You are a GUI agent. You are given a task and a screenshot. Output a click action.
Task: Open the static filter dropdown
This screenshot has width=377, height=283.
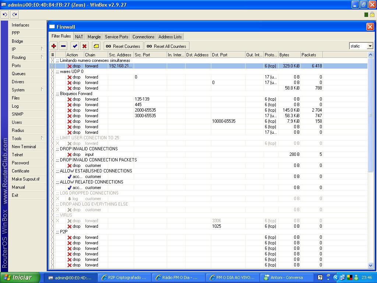(x=370, y=46)
